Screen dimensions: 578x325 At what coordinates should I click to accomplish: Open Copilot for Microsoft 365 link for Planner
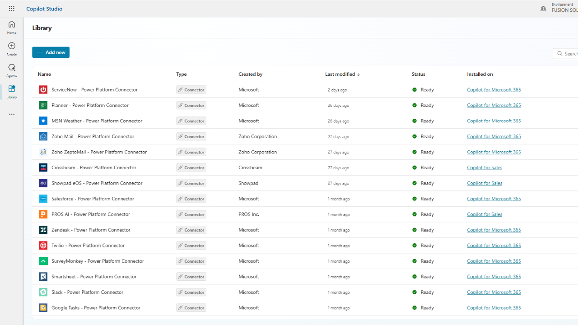click(x=494, y=105)
